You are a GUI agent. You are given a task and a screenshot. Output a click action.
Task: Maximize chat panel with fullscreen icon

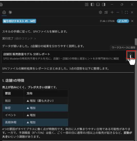tap(126, 12)
